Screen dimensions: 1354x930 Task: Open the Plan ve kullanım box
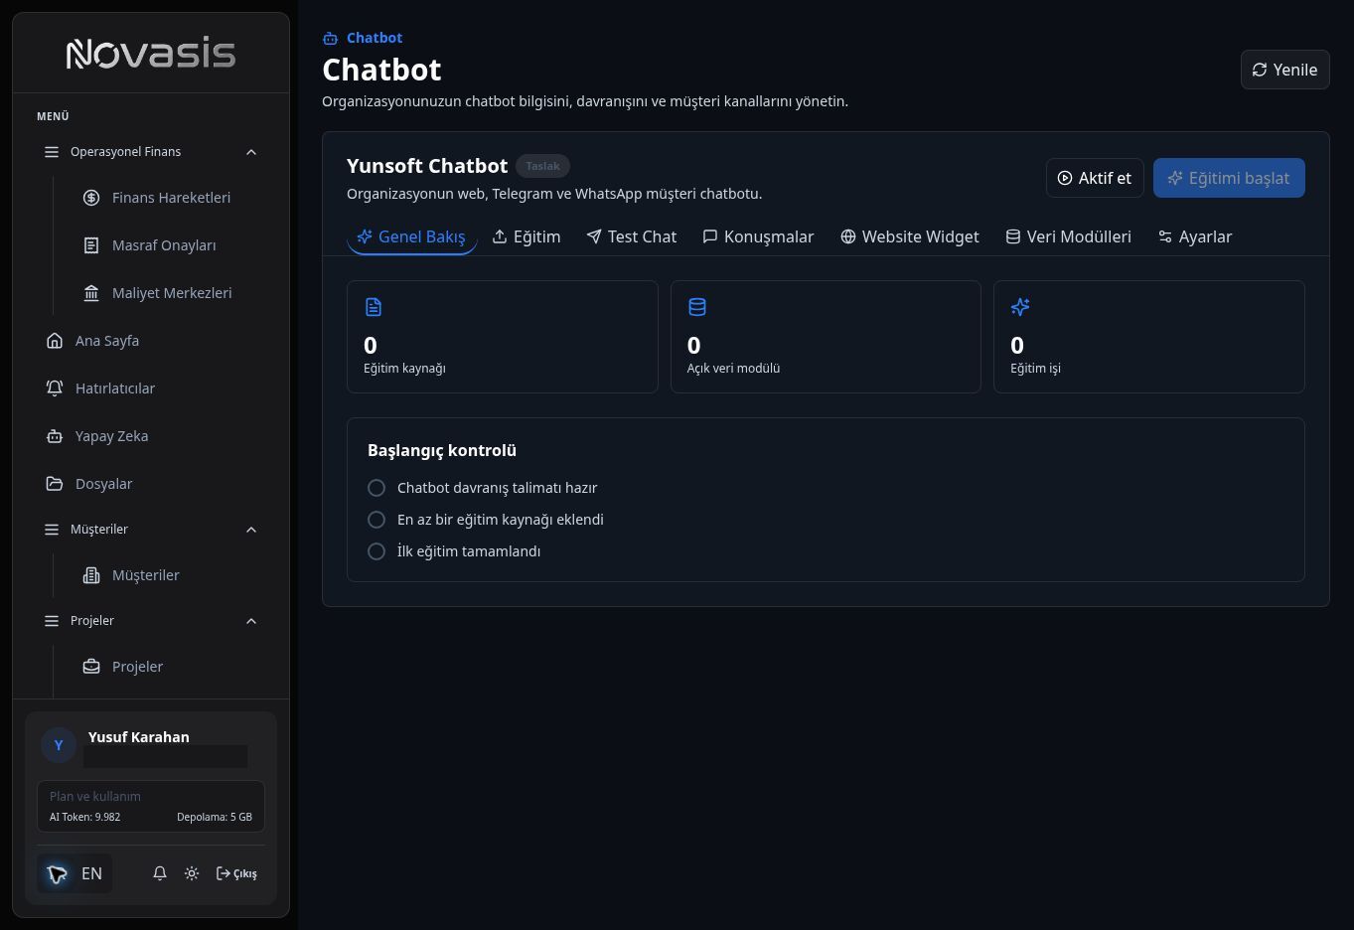coord(151,806)
